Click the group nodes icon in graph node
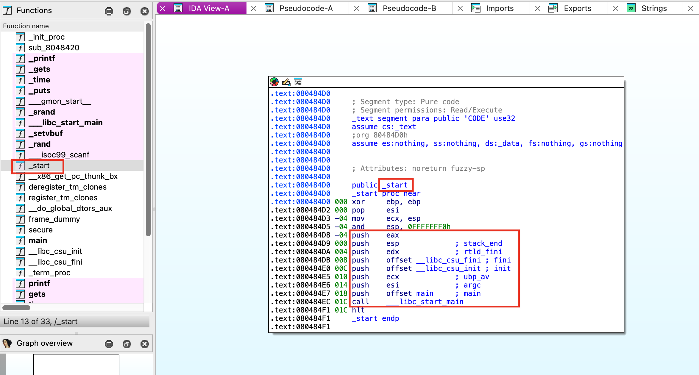This screenshot has width=699, height=375. (x=298, y=82)
